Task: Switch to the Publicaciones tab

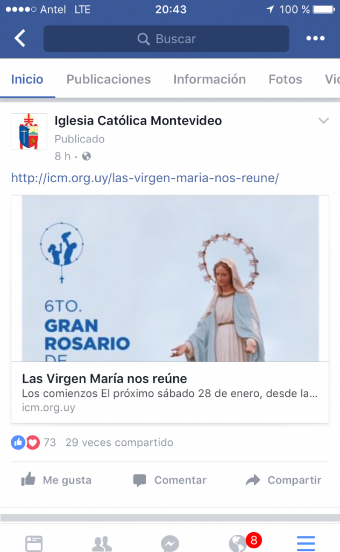Action: [x=109, y=79]
